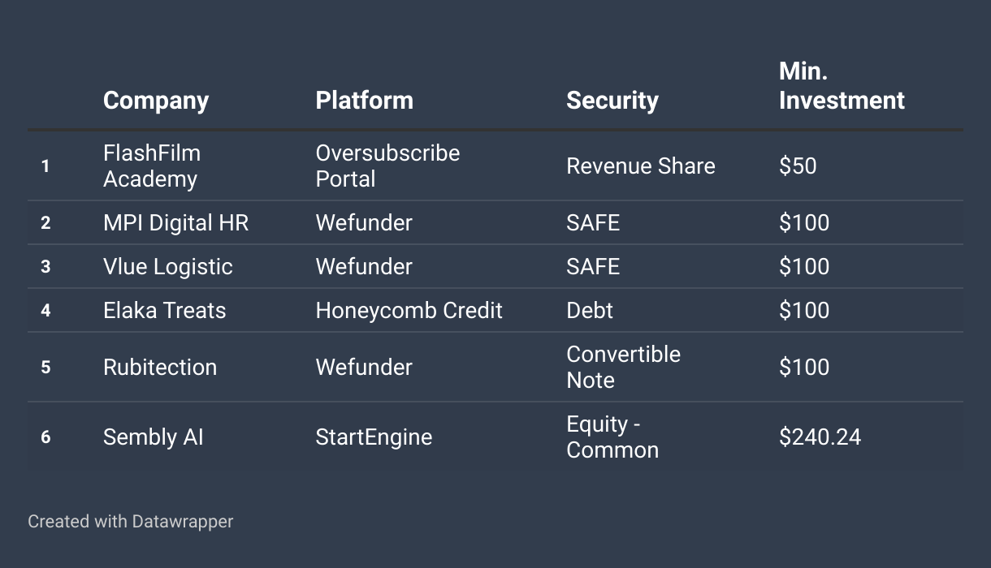This screenshot has width=991, height=568.
Task: Click the Platform column header
Action: pyautogui.click(x=364, y=101)
